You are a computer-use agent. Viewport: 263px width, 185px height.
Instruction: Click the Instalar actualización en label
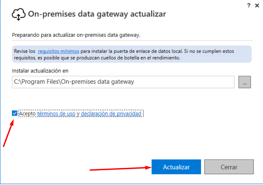point(40,71)
